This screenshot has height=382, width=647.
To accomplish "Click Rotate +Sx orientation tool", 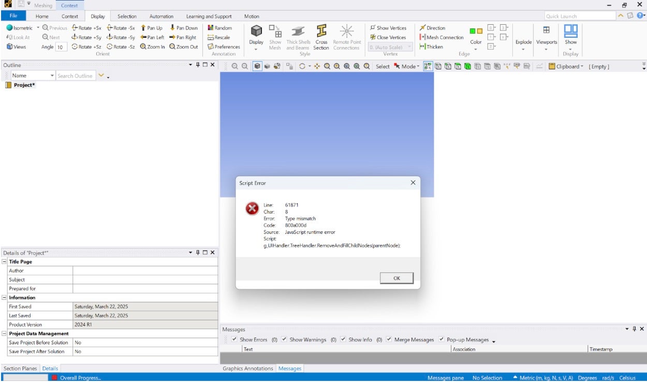I will point(75,28).
